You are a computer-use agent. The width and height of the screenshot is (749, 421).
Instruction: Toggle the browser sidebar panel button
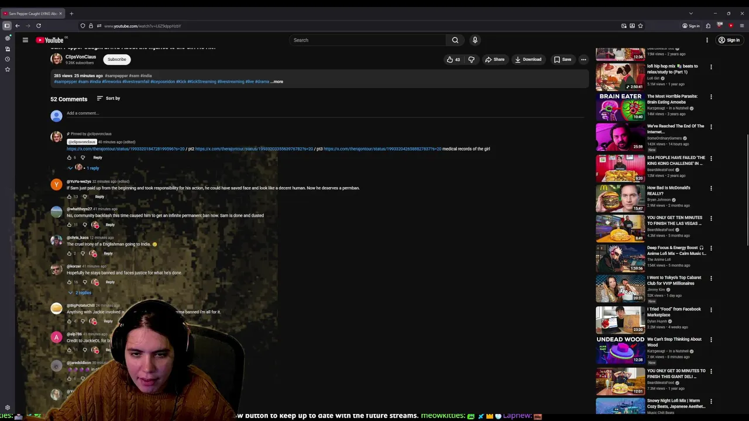click(7, 26)
